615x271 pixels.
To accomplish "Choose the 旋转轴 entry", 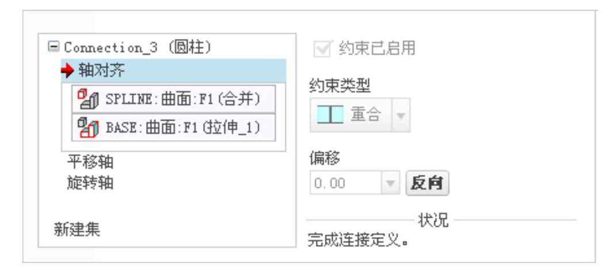I will [90, 183].
